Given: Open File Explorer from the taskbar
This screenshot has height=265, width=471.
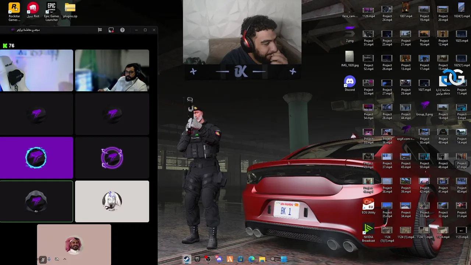Looking at the screenshot, I should 262,259.
